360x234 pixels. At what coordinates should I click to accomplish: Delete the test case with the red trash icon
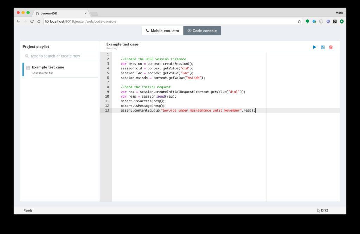[x=331, y=47]
